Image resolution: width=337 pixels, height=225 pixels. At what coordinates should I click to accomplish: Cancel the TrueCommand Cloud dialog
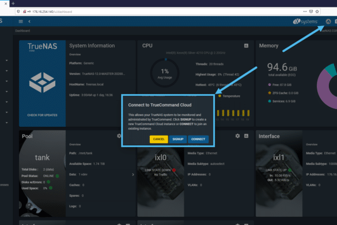(x=158, y=139)
